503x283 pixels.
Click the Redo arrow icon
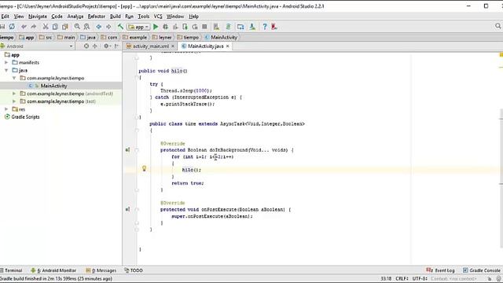[x=34, y=27]
